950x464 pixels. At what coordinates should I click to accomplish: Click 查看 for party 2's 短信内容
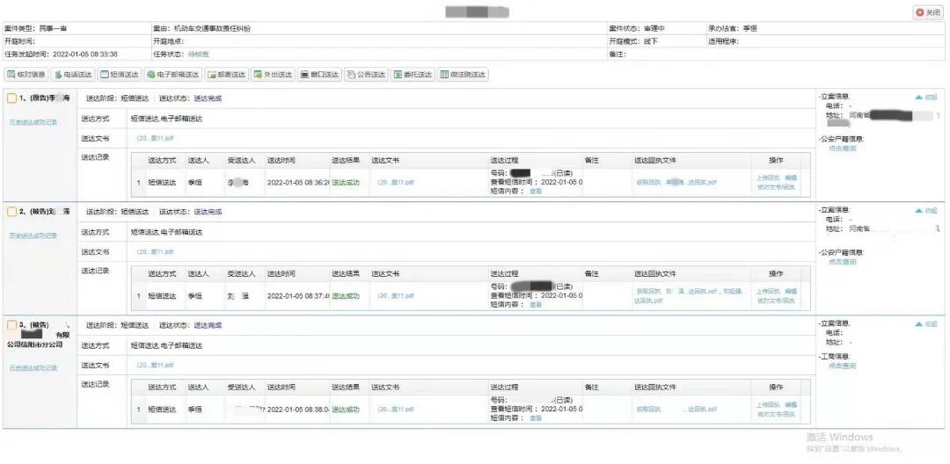coord(536,304)
